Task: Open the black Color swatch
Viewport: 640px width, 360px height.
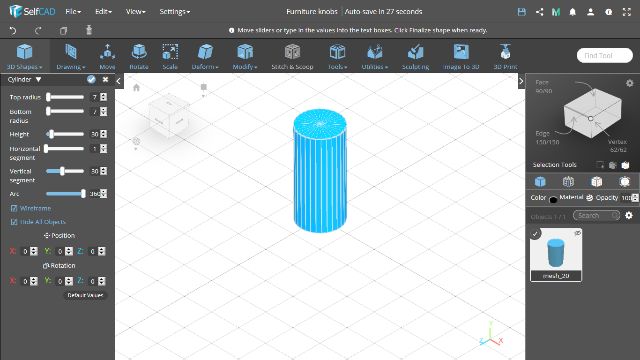Action: 553,200
